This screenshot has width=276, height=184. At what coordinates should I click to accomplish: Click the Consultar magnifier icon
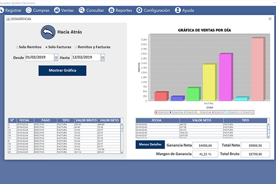81,10
